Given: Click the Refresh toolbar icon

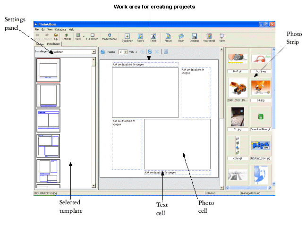Looking at the screenshot, I should [66, 36].
